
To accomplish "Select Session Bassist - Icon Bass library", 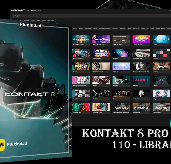I will click(121, 108).
